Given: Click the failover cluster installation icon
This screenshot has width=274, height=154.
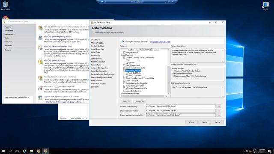Looking at the screenshot, I should coord(40,78).
